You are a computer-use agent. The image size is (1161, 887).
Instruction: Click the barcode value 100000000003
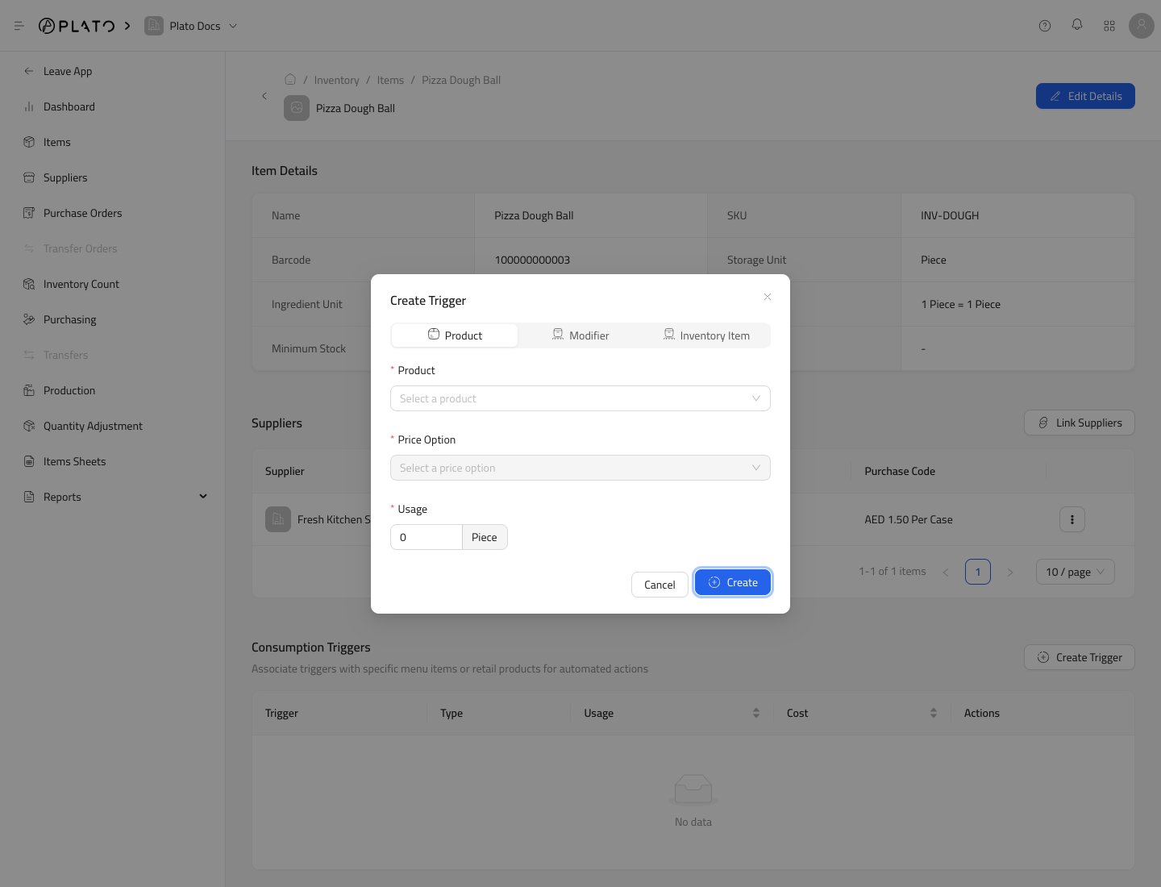(x=532, y=260)
